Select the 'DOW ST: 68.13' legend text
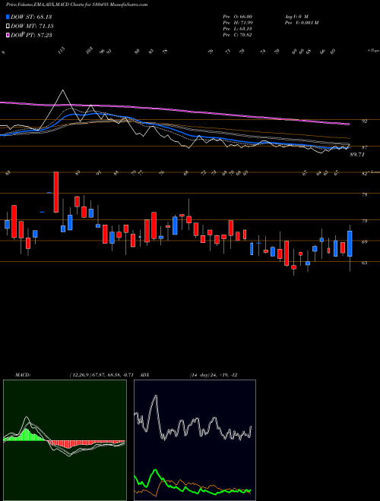 click(31, 17)
